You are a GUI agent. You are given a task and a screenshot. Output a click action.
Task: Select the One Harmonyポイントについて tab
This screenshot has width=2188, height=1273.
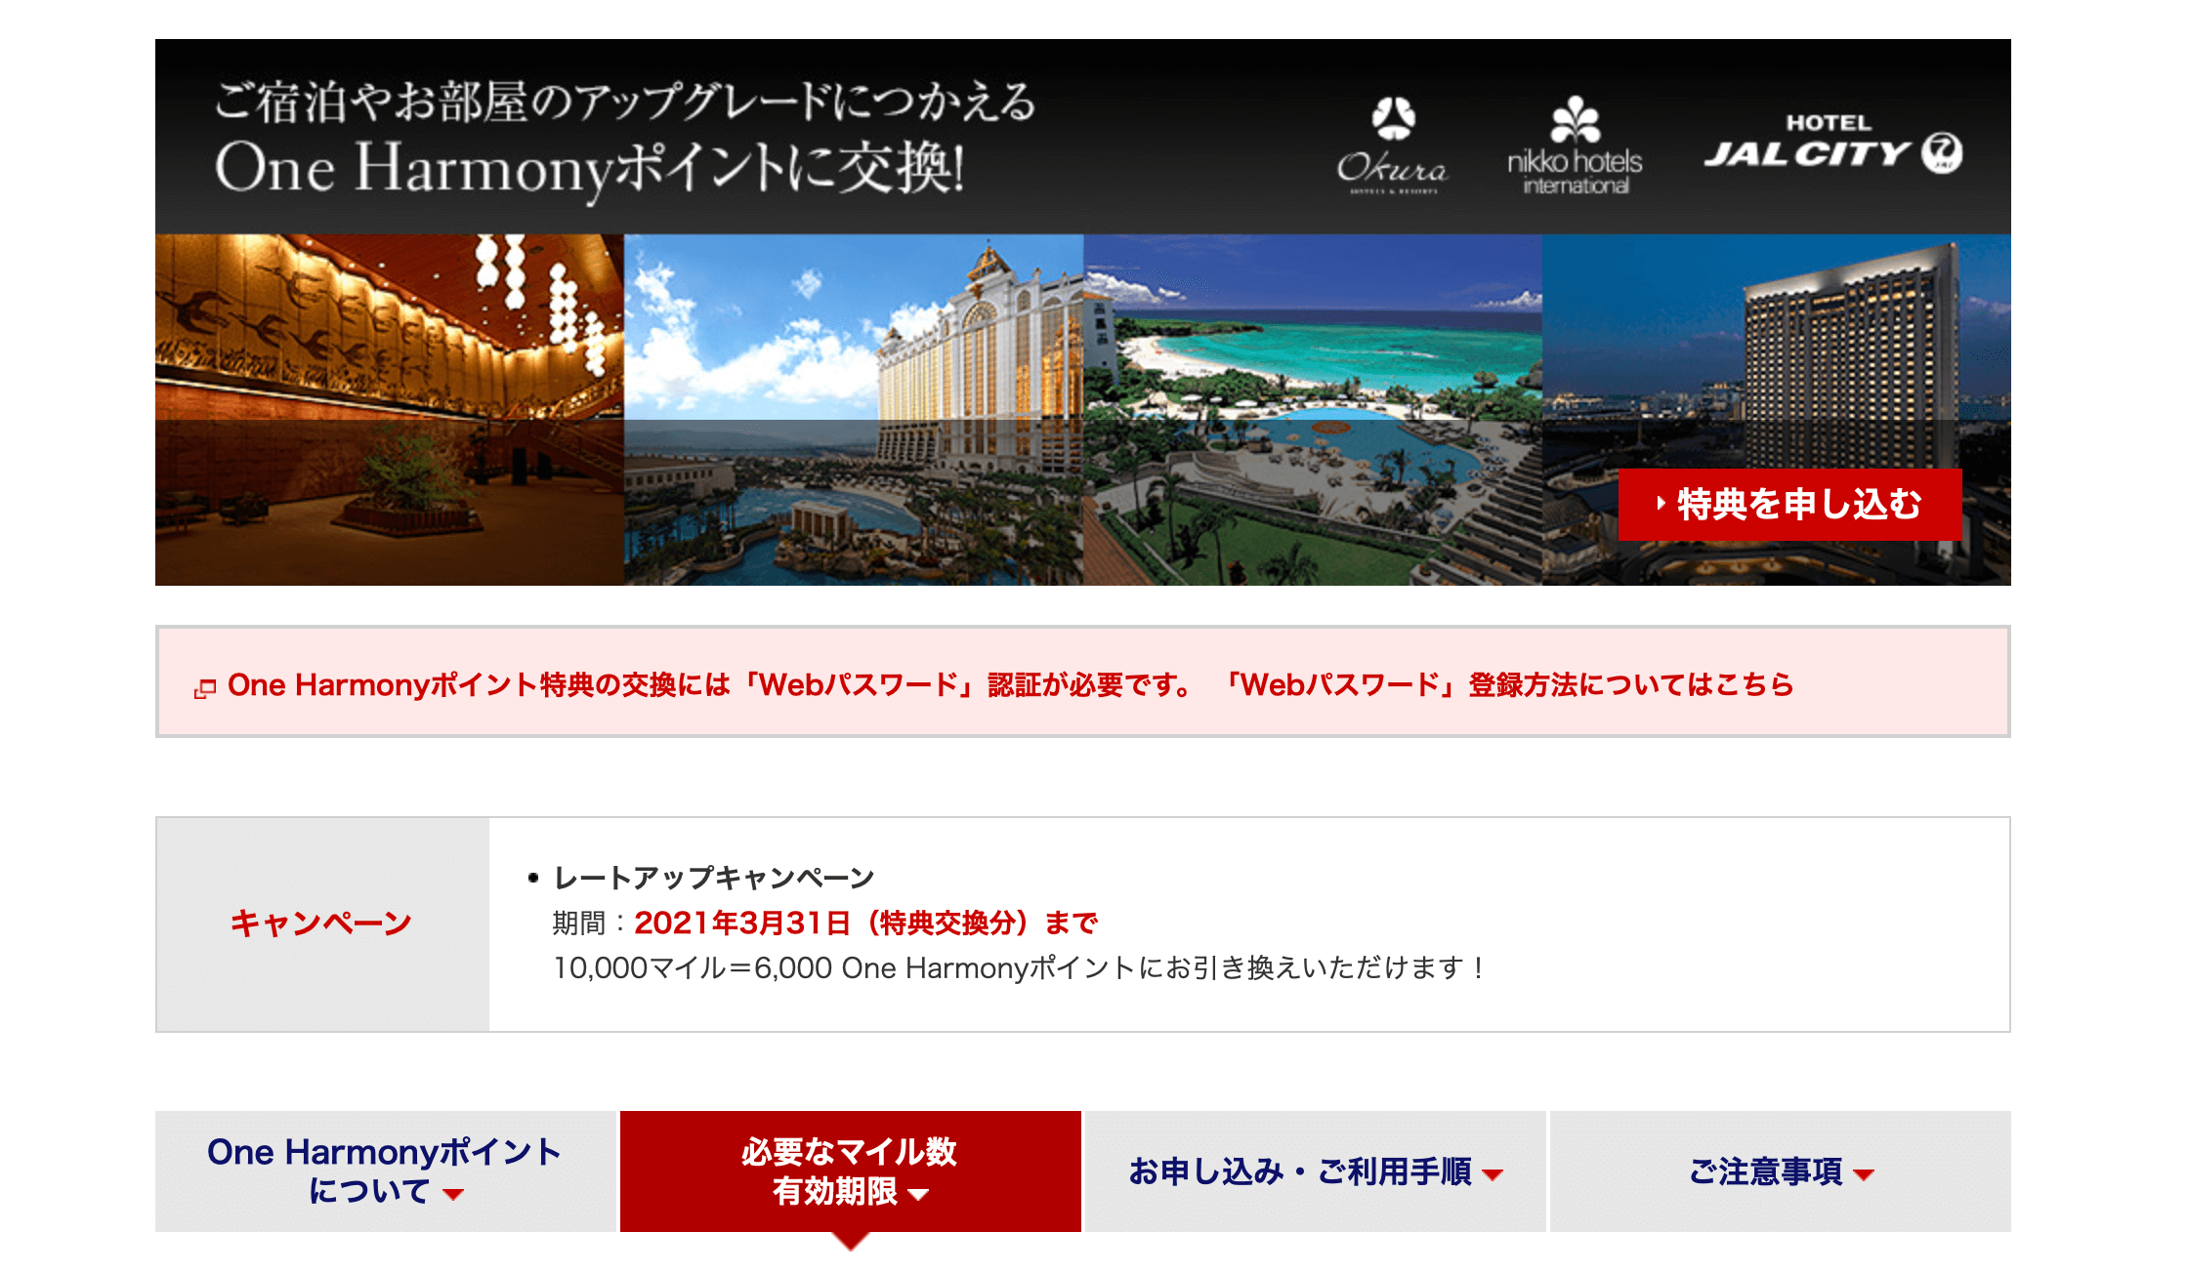pos(387,1171)
